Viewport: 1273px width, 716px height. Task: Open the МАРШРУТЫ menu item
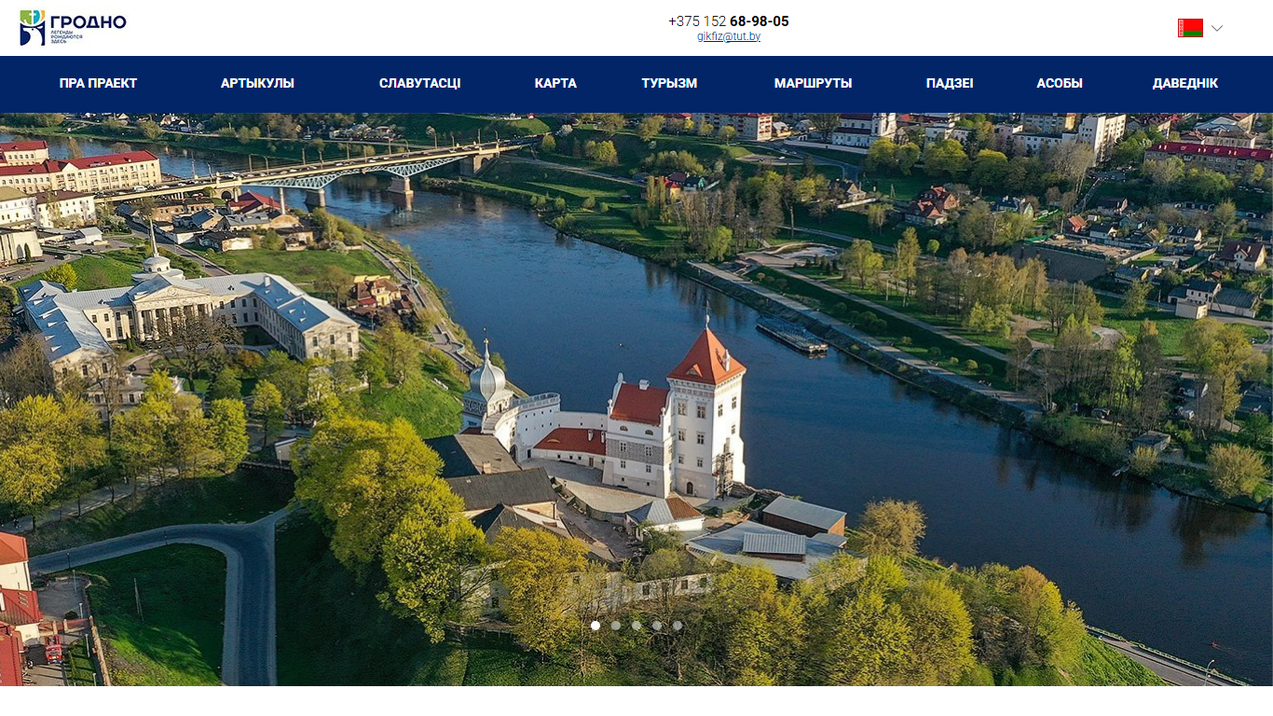coord(813,83)
